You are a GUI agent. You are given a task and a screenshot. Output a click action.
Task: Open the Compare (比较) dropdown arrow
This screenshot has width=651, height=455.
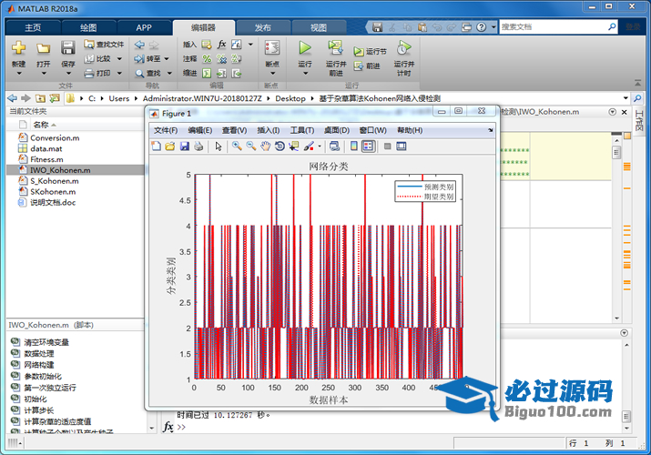tap(117, 58)
